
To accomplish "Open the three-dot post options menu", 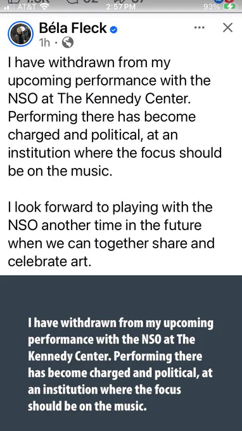I will 199,27.
